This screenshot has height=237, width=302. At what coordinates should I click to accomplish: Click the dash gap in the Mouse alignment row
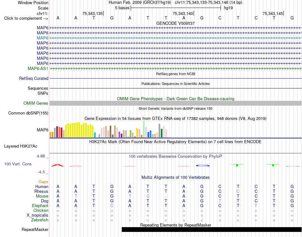[166, 196]
